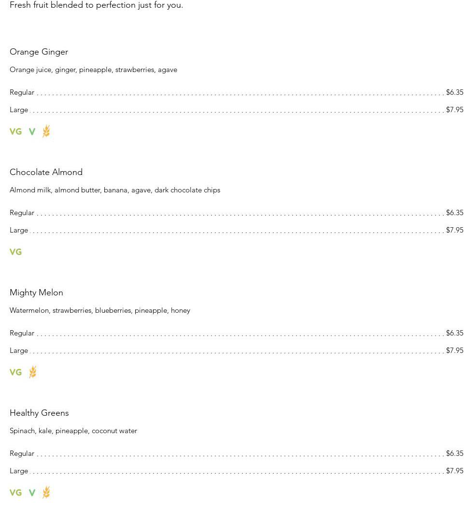Click the Healthy Greens ingredients text

[x=73, y=431]
